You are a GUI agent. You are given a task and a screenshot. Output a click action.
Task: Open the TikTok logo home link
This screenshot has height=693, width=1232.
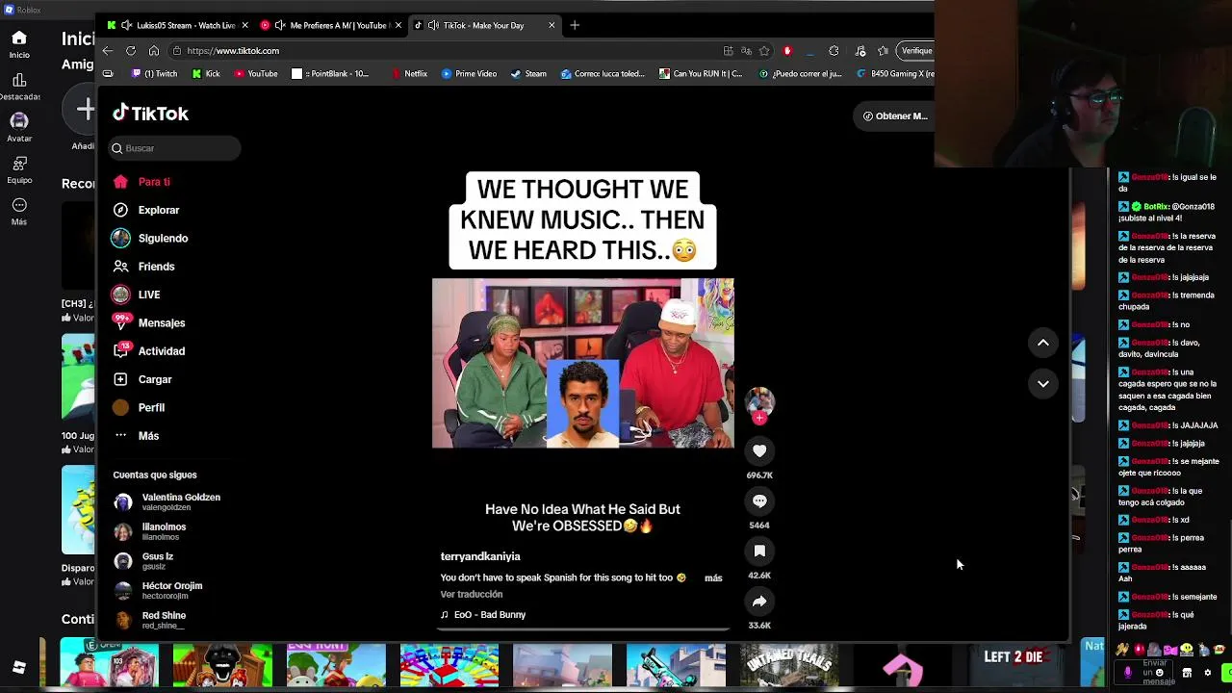point(150,114)
